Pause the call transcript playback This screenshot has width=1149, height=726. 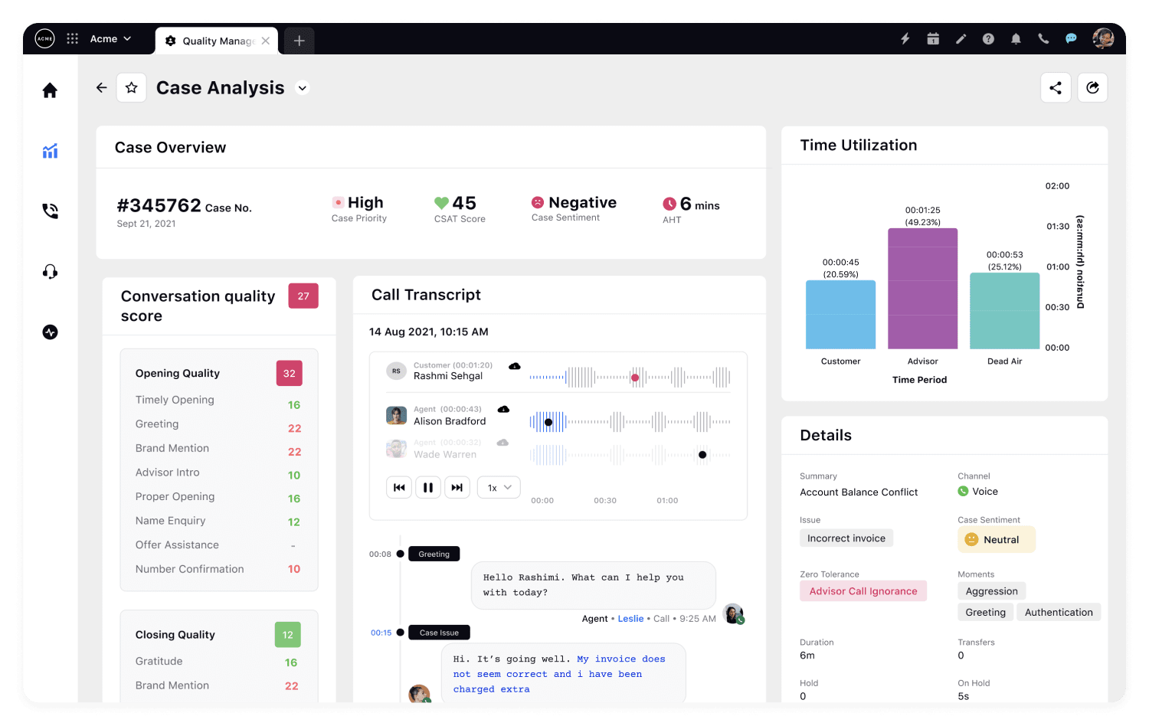click(x=428, y=487)
